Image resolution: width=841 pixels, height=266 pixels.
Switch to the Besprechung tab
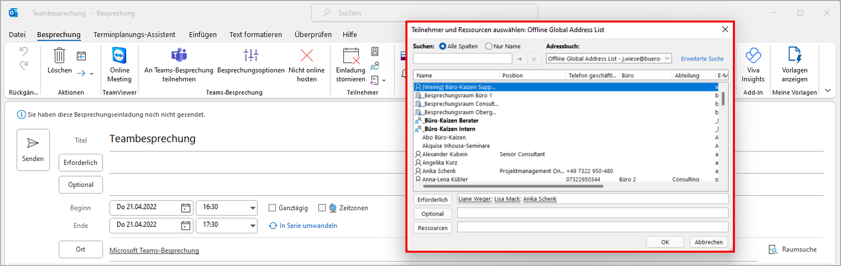coord(59,35)
